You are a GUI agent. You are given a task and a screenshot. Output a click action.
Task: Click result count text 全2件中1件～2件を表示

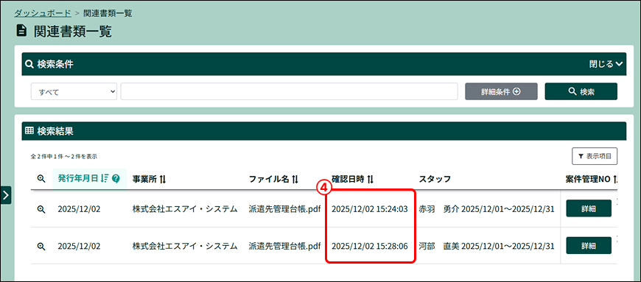(x=64, y=156)
